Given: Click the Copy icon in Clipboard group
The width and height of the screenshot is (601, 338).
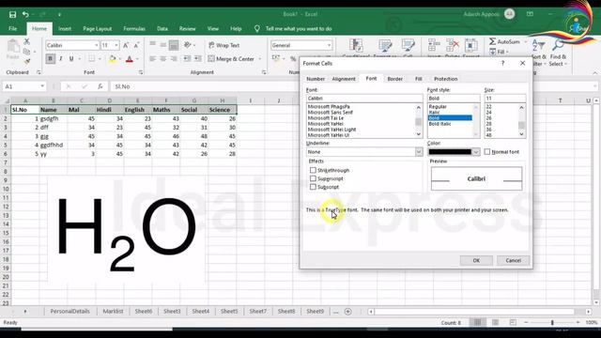Looking at the screenshot, I should point(26,52).
